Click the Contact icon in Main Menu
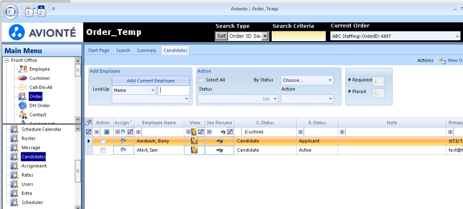 23,115
